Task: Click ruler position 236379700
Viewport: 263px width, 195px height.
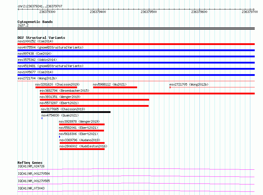Action: [250, 12]
